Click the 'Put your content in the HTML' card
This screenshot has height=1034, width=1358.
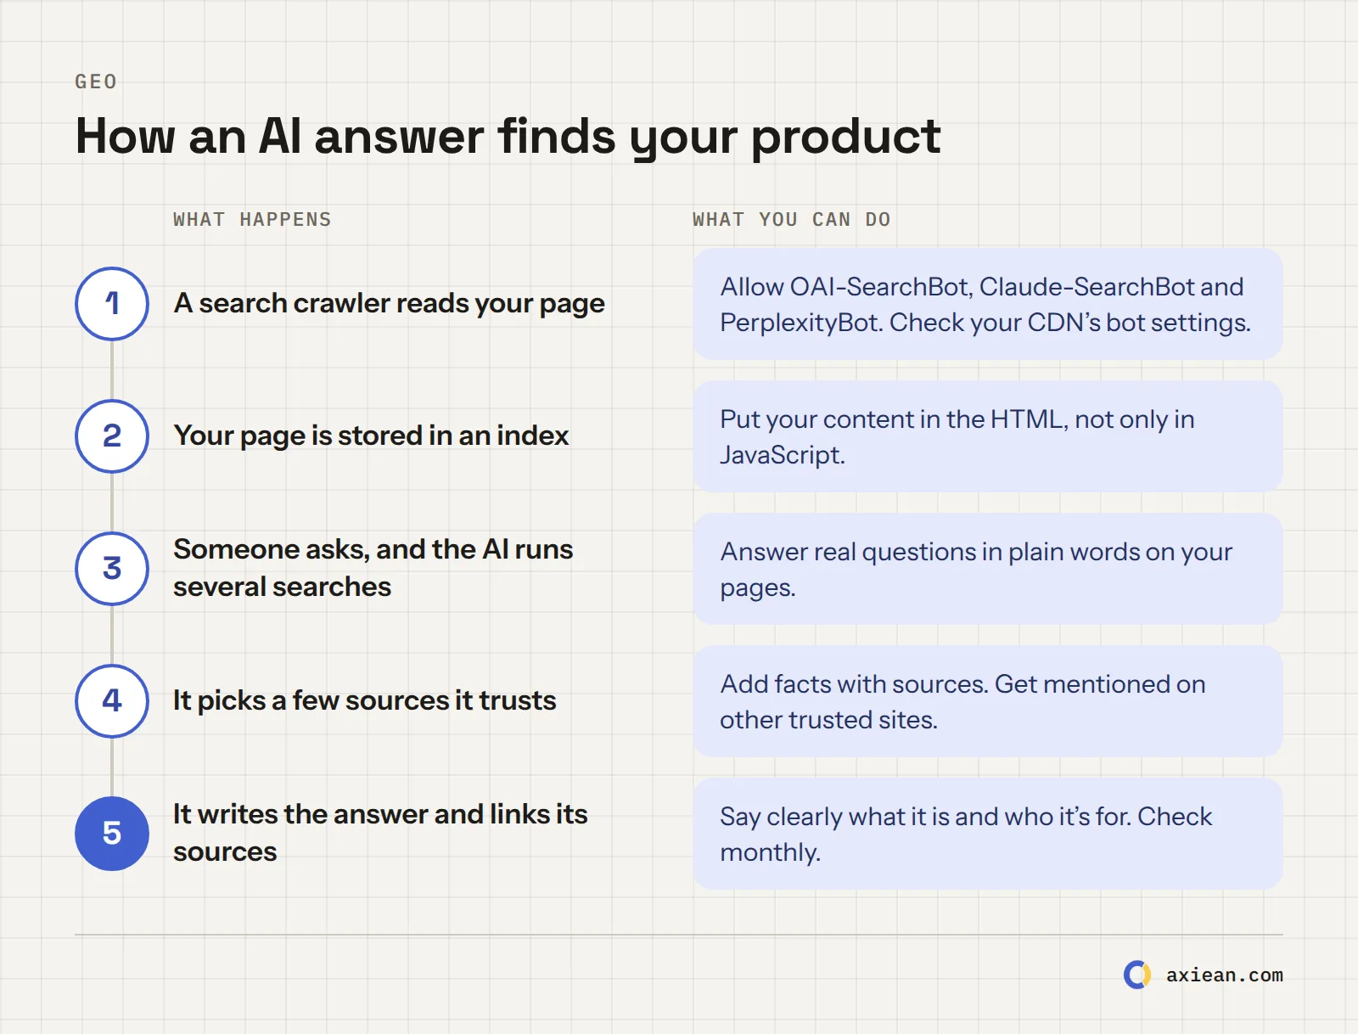click(x=988, y=436)
